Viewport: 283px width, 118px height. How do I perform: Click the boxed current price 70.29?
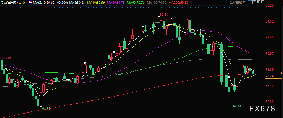(x=273, y=76)
